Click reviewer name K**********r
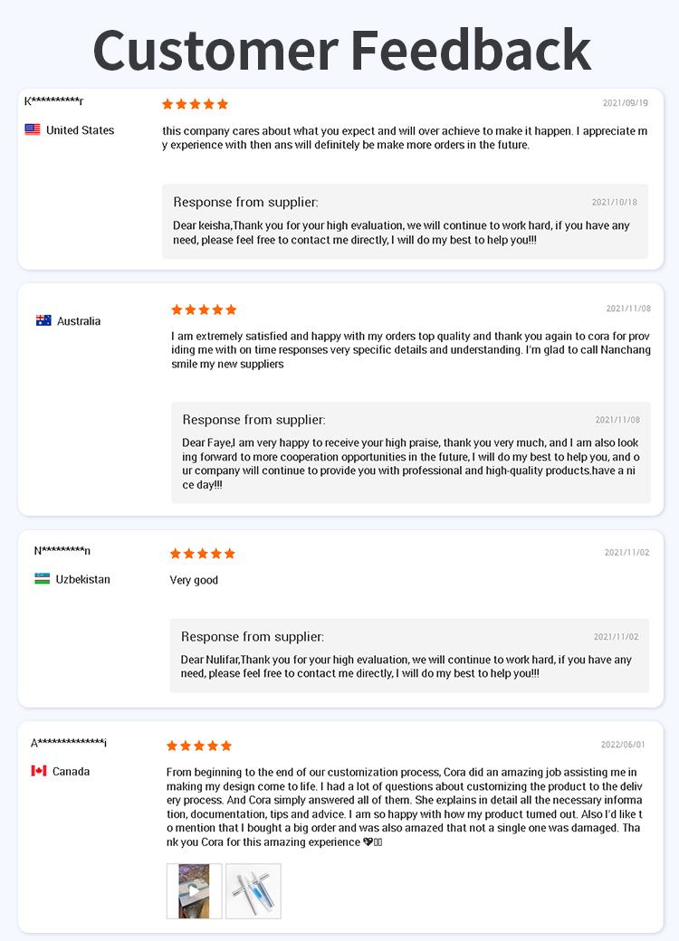The width and height of the screenshot is (679, 941). pos(53,100)
